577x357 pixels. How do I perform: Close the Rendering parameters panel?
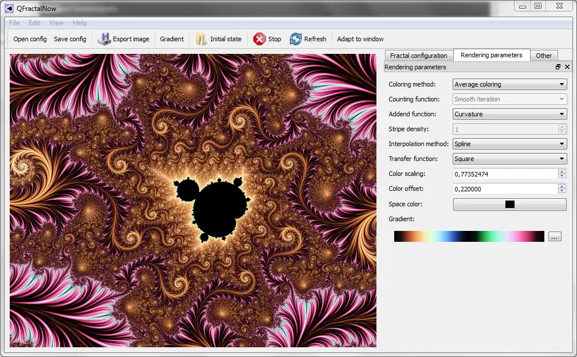pyautogui.click(x=567, y=66)
